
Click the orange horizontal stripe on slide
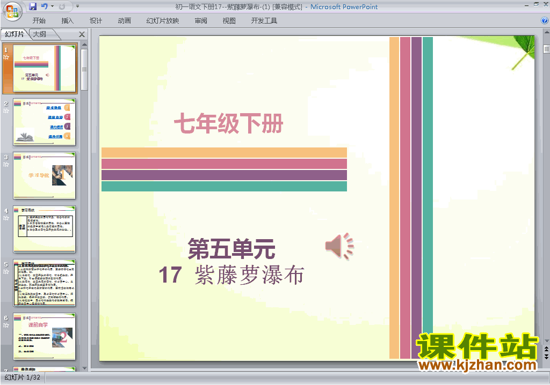pos(224,152)
